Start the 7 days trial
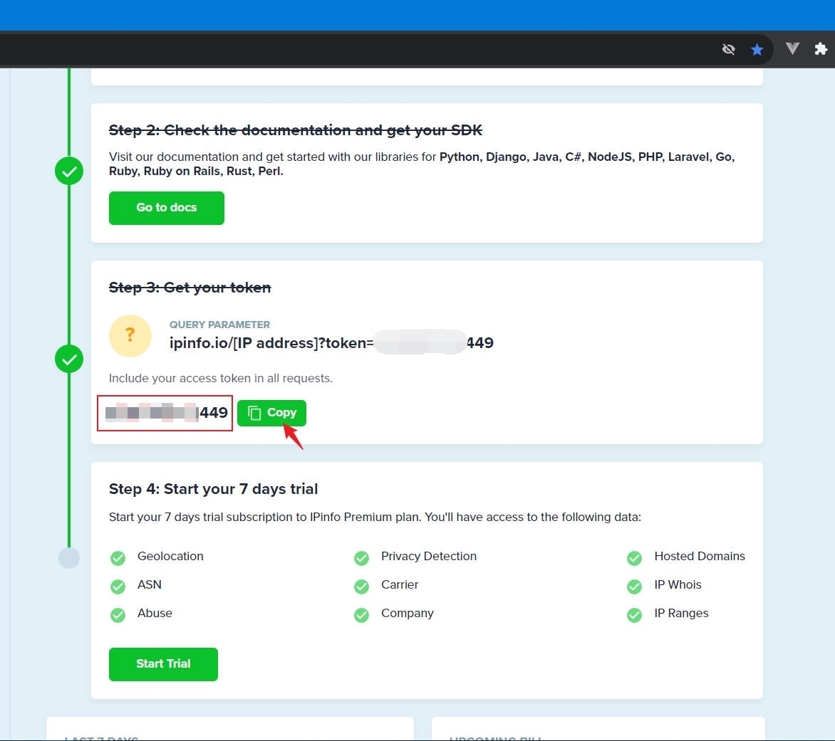This screenshot has height=741, width=835. click(163, 664)
